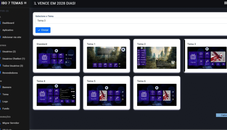Click the checkmark icon on Enviar button
The height and width of the screenshot is (130, 227).
[x=39, y=30]
